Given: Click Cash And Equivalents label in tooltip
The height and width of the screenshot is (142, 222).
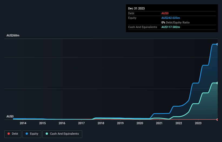Looking at the screenshot, I should tap(143, 27).
